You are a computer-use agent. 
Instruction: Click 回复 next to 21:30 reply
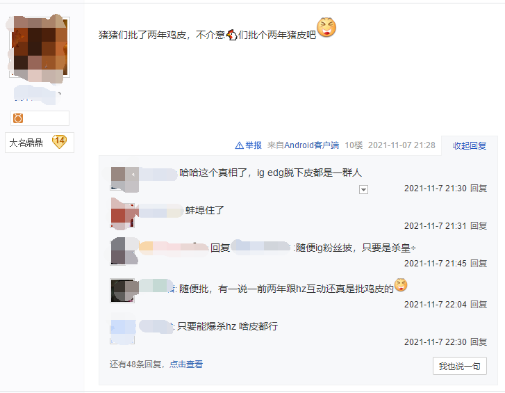[479, 189]
